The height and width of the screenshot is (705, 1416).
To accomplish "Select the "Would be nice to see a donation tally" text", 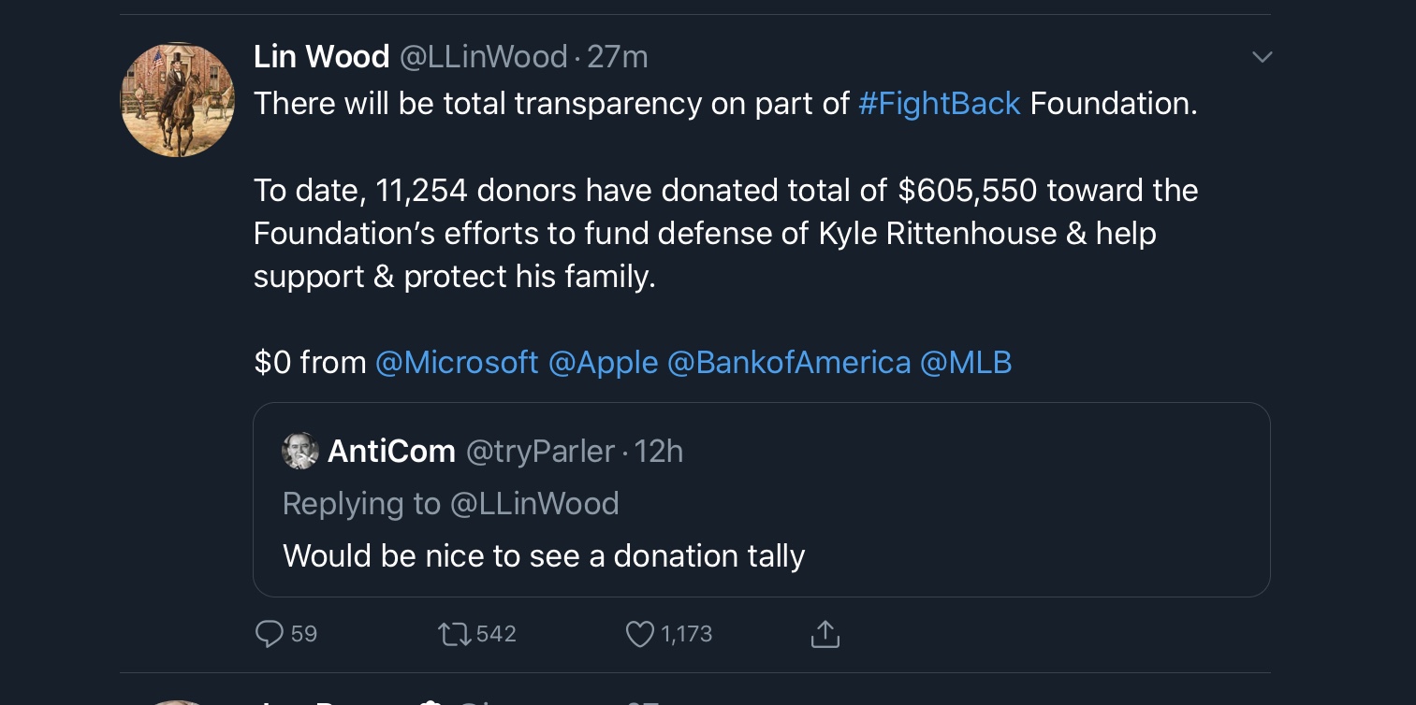I will point(544,556).
